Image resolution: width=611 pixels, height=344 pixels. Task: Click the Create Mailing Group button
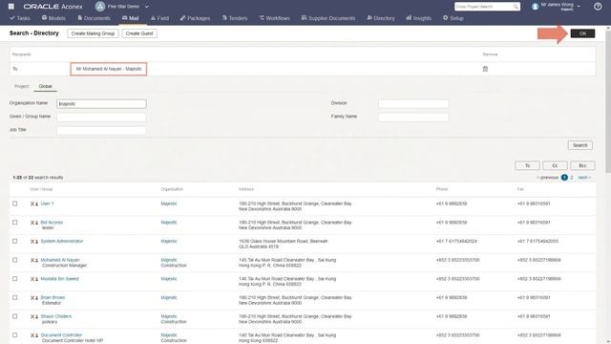(x=93, y=33)
